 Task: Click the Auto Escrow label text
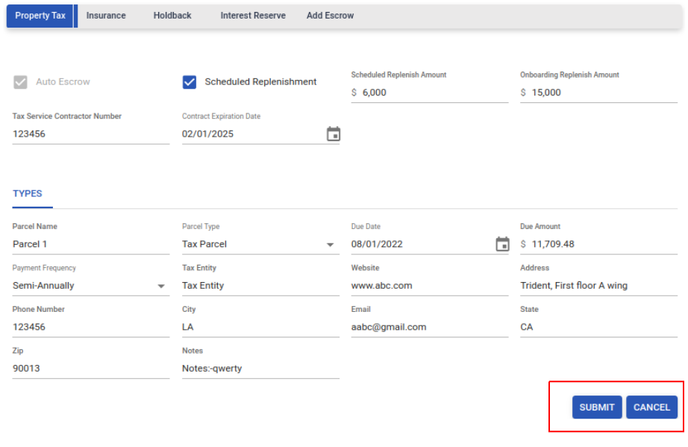click(x=63, y=82)
